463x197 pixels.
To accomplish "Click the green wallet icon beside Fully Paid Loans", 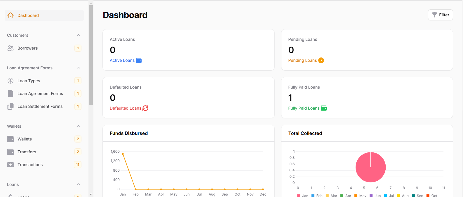I will pos(324,108).
